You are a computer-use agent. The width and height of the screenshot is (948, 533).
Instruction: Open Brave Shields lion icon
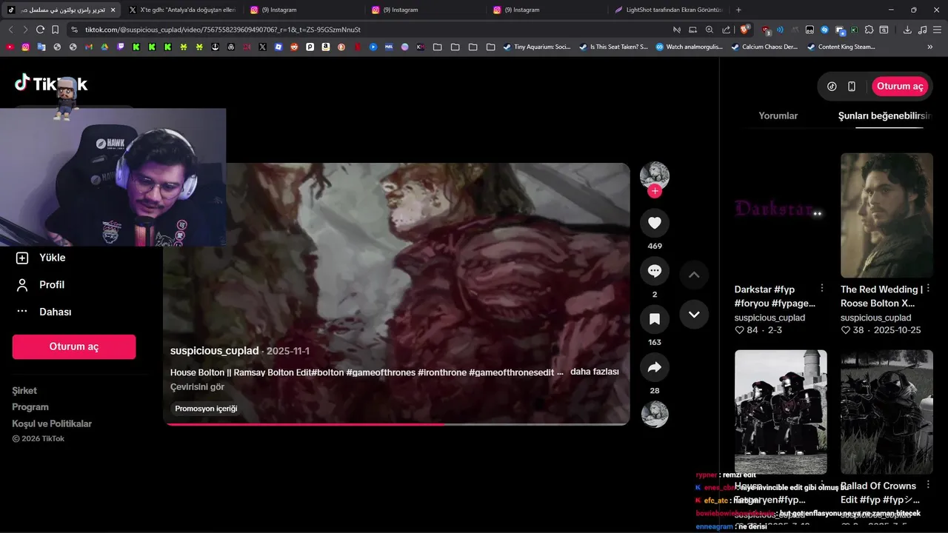(746, 30)
